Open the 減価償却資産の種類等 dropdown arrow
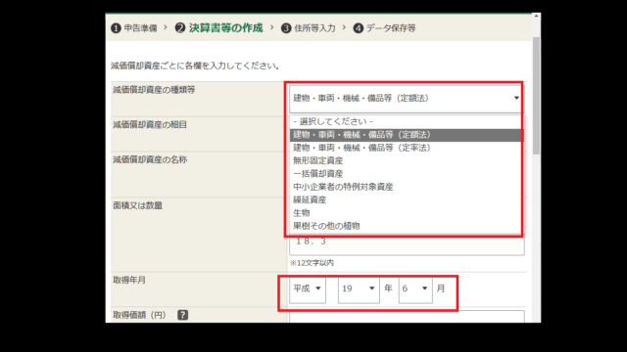 516,98
